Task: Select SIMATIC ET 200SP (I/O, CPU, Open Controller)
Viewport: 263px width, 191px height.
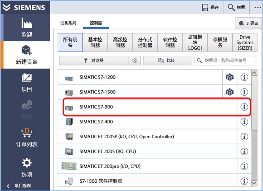Action: click(x=127, y=137)
